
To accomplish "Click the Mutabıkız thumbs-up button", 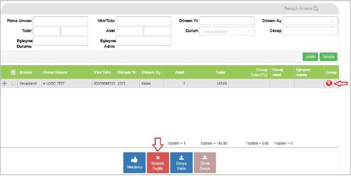I will [x=135, y=163].
